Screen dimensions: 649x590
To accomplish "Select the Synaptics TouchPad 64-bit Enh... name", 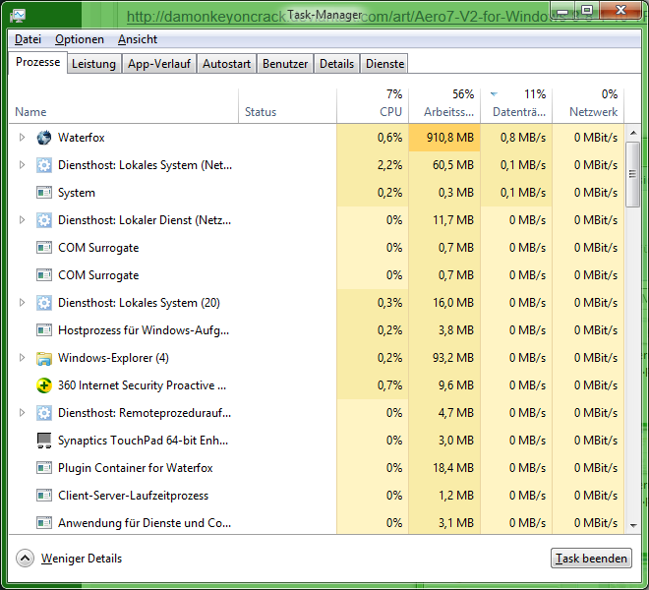I will click(x=143, y=441).
